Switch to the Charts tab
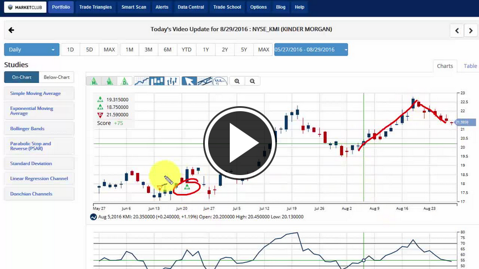This screenshot has width=479, height=269. point(445,66)
